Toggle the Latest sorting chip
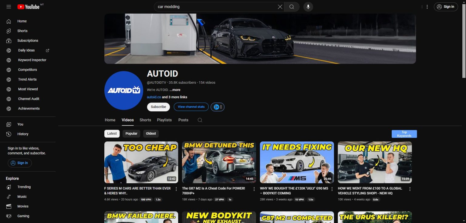Viewport: 466px width, 223px height. tap(112, 133)
